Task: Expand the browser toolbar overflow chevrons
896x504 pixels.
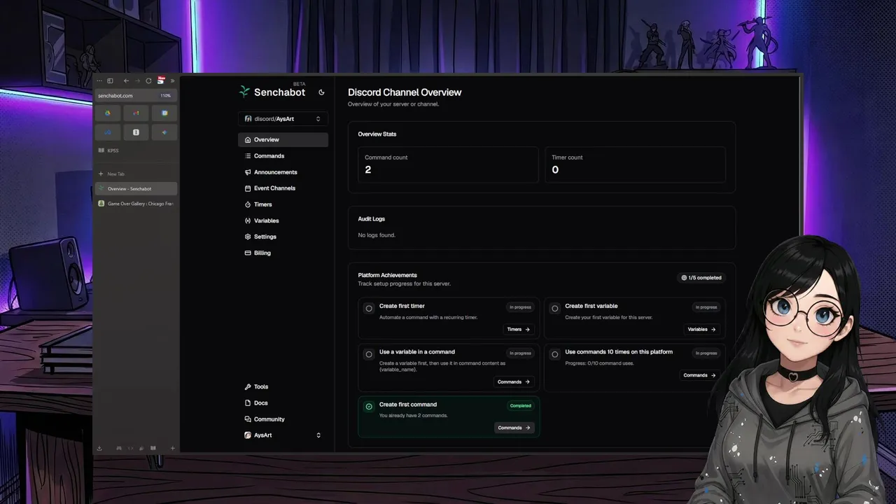Action: pos(172,81)
